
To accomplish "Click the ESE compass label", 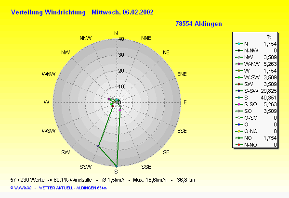I will pyautogui.click(x=183, y=131).
